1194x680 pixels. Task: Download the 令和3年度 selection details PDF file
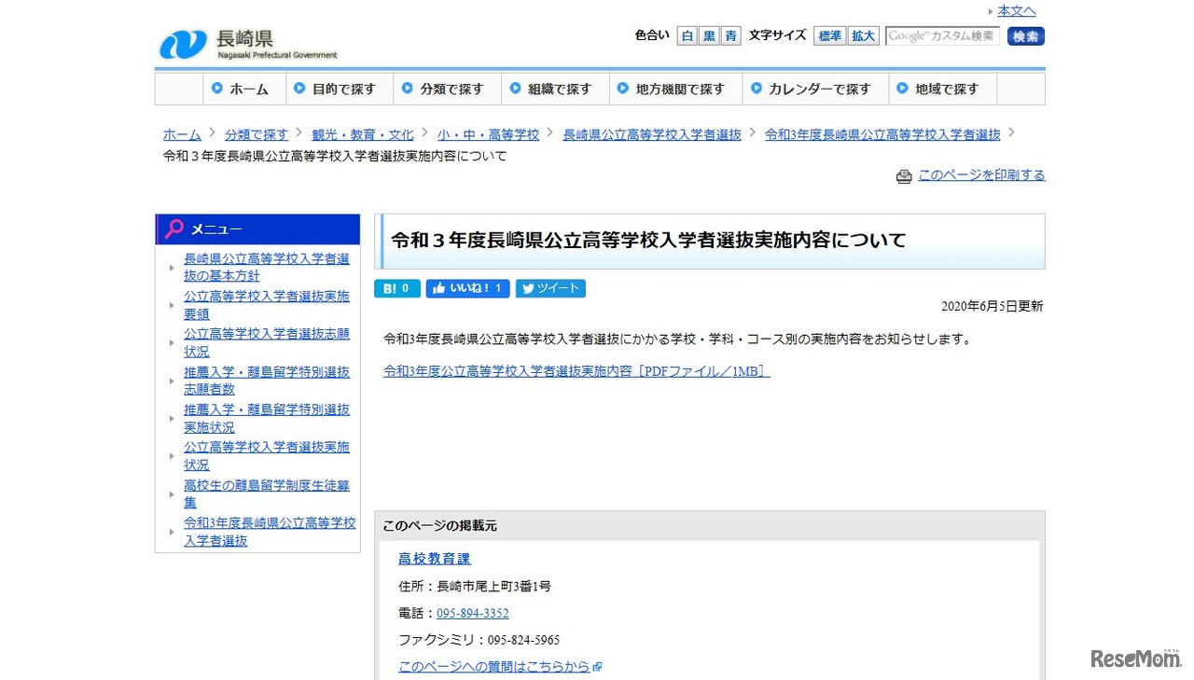click(x=576, y=370)
